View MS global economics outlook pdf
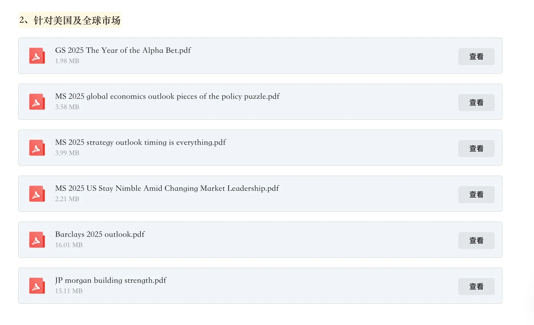Viewport: 534px width, 325px height. click(476, 103)
